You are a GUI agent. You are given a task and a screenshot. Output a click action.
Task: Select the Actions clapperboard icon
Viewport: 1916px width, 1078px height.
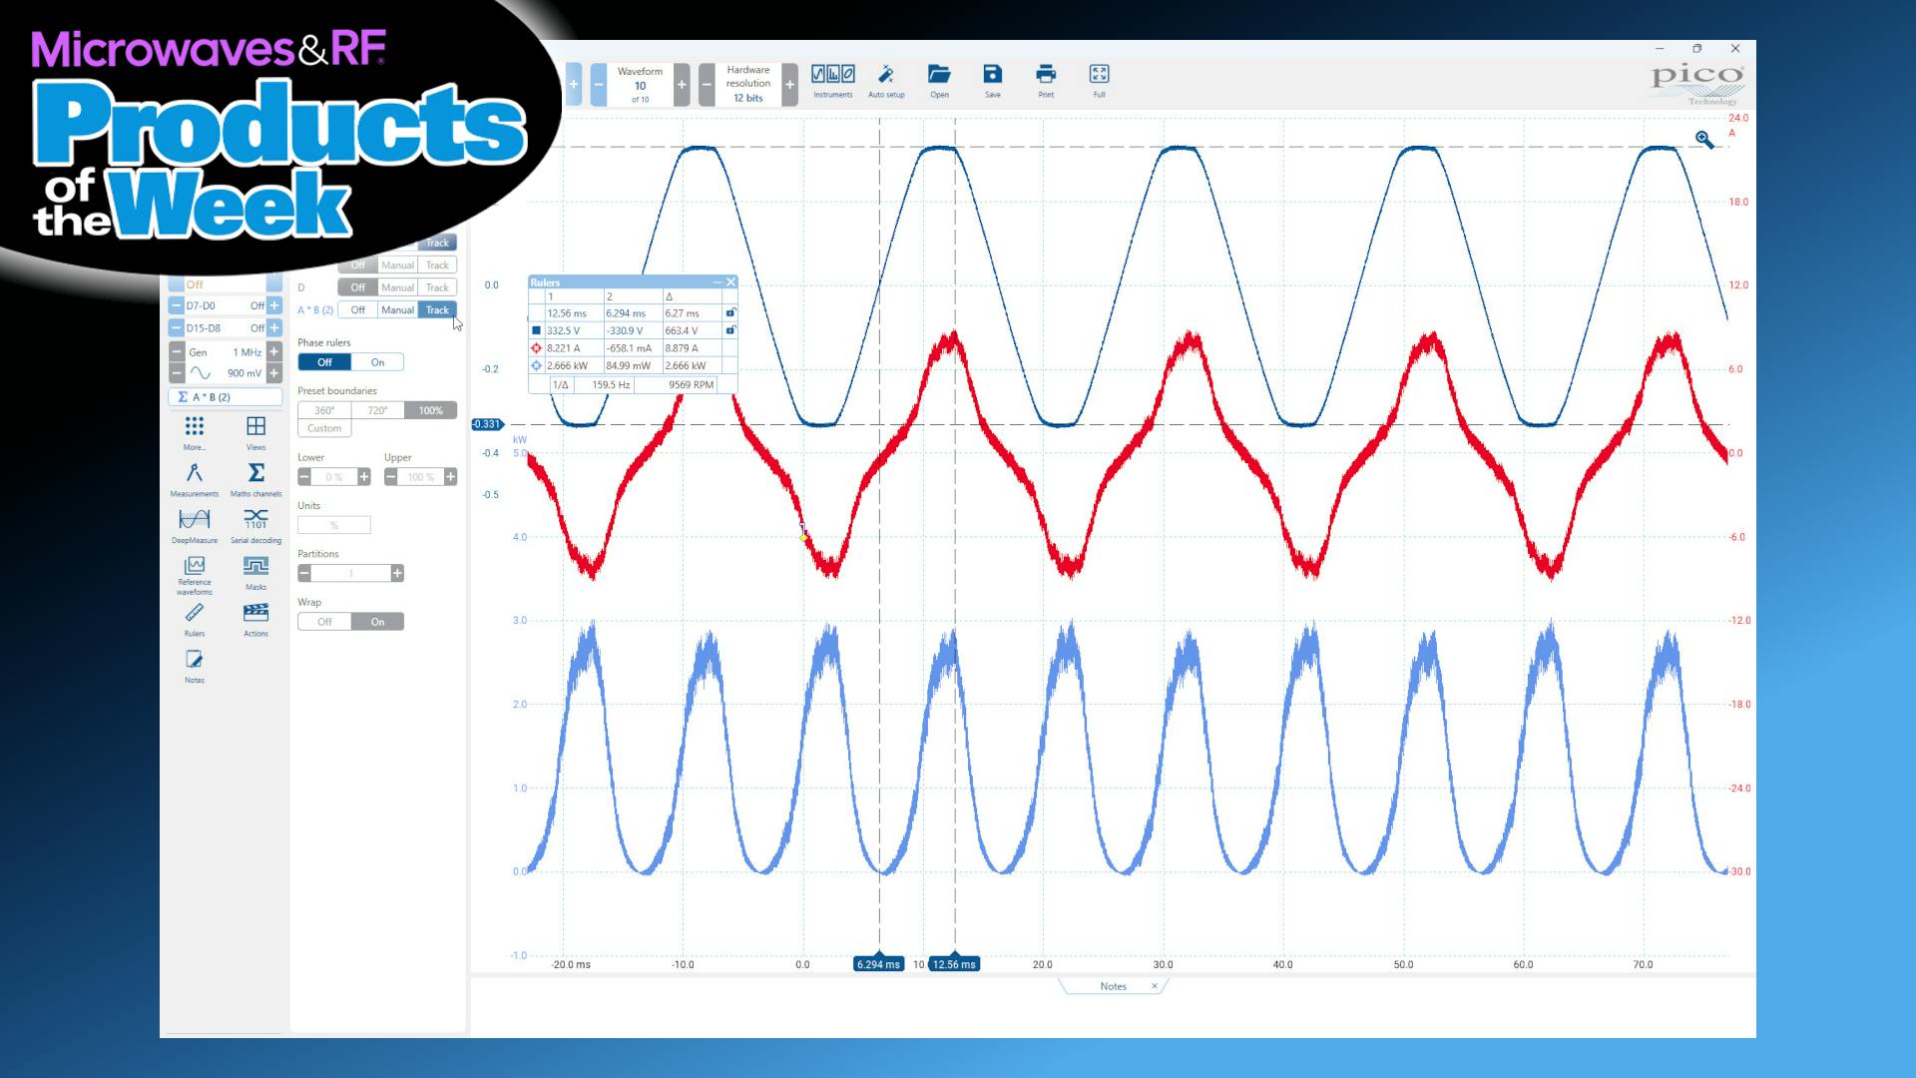255,613
